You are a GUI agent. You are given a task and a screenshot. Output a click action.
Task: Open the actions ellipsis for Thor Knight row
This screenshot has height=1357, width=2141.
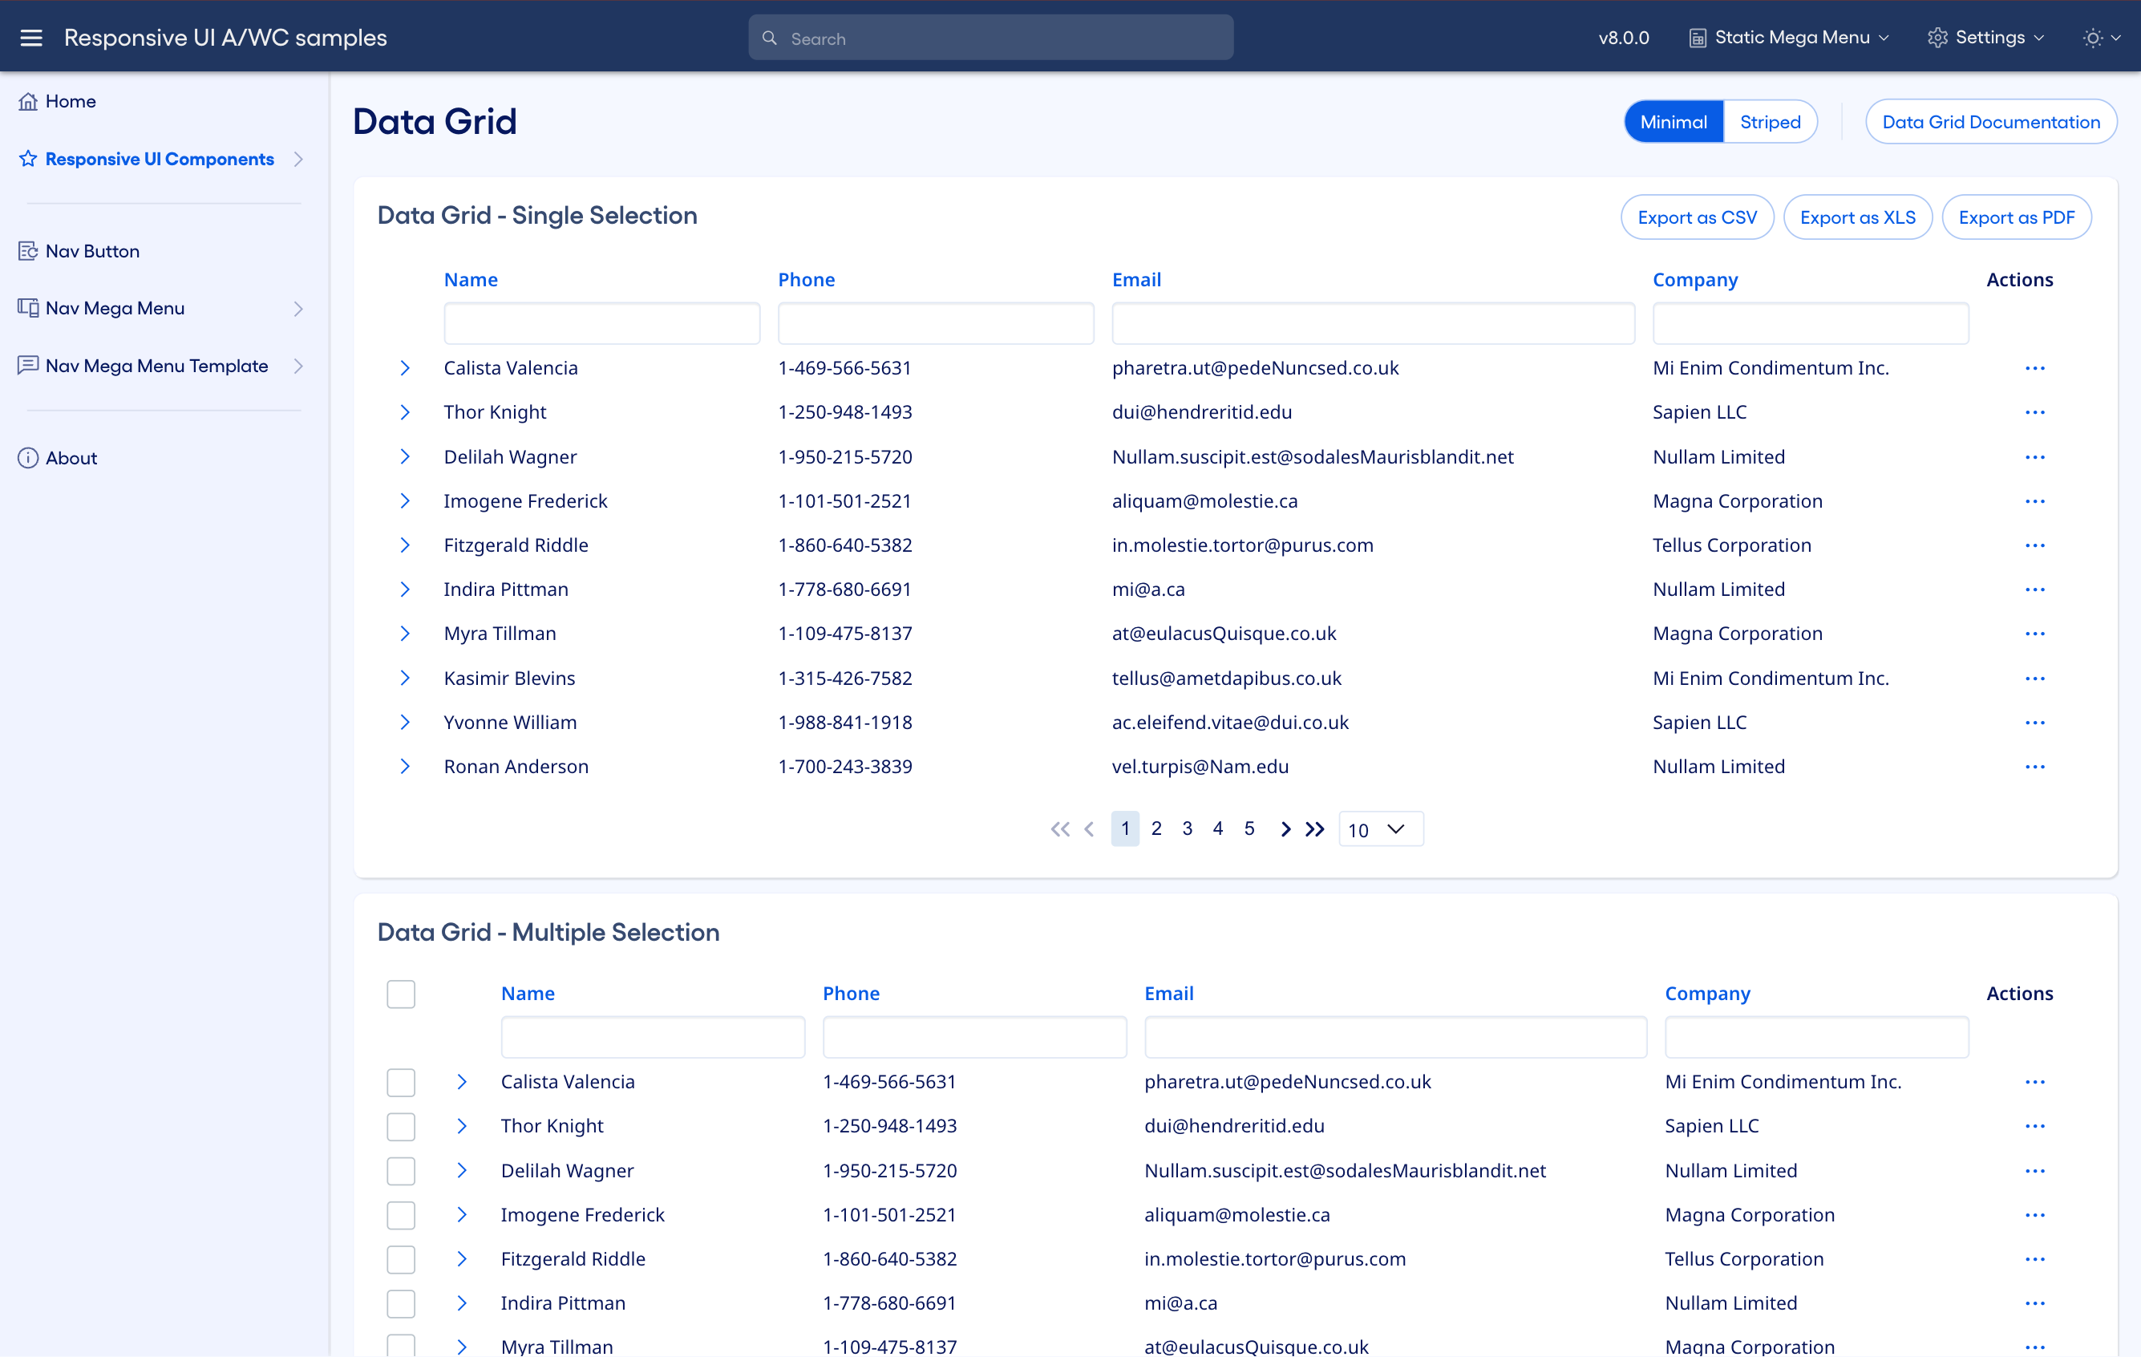[2036, 411]
